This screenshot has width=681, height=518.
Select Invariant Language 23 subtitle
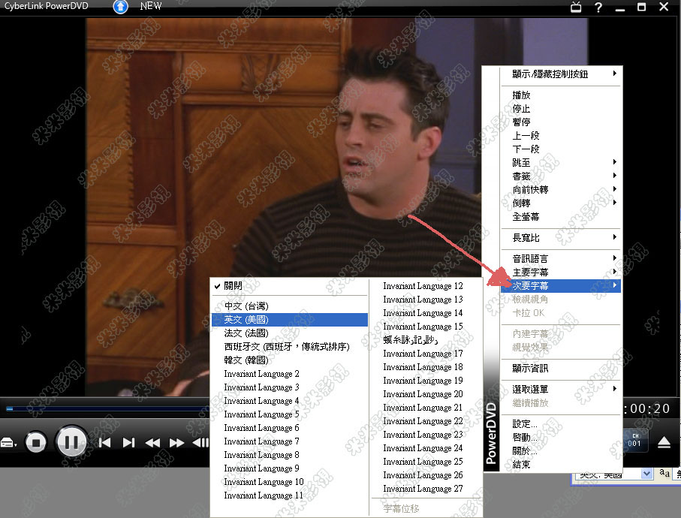point(426,434)
